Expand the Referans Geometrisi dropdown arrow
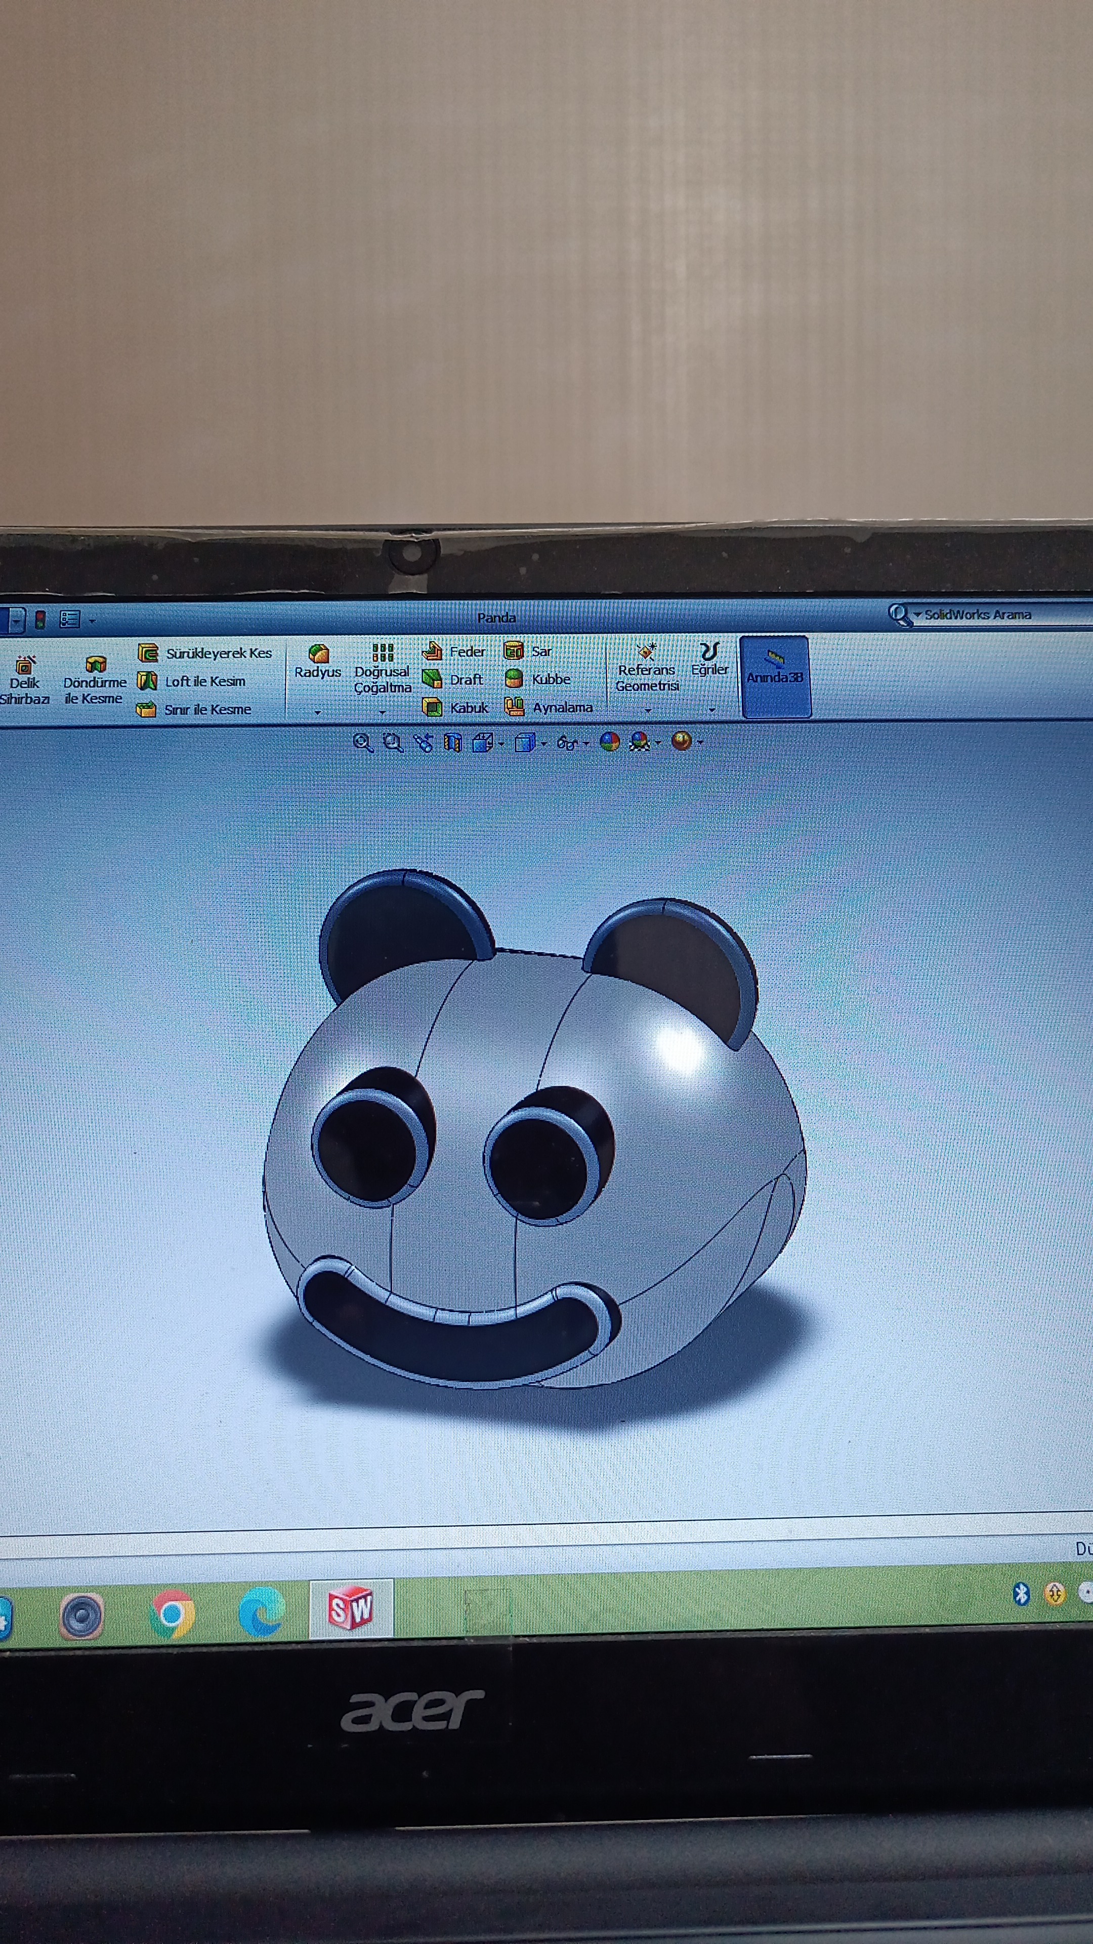 coord(648,710)
